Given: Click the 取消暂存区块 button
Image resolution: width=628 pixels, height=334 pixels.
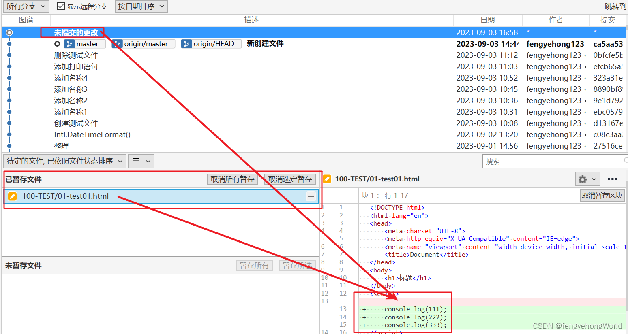Looking at the screenshot, I should (x=602, y=196).
